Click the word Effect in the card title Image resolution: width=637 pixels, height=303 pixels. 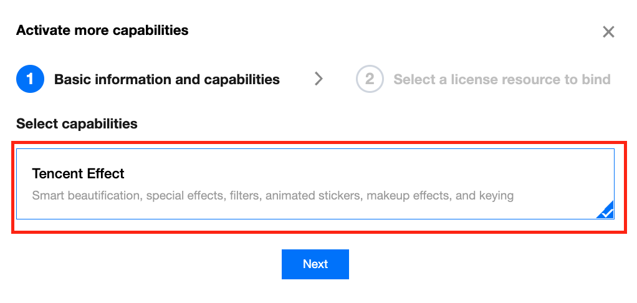(106, 173)
